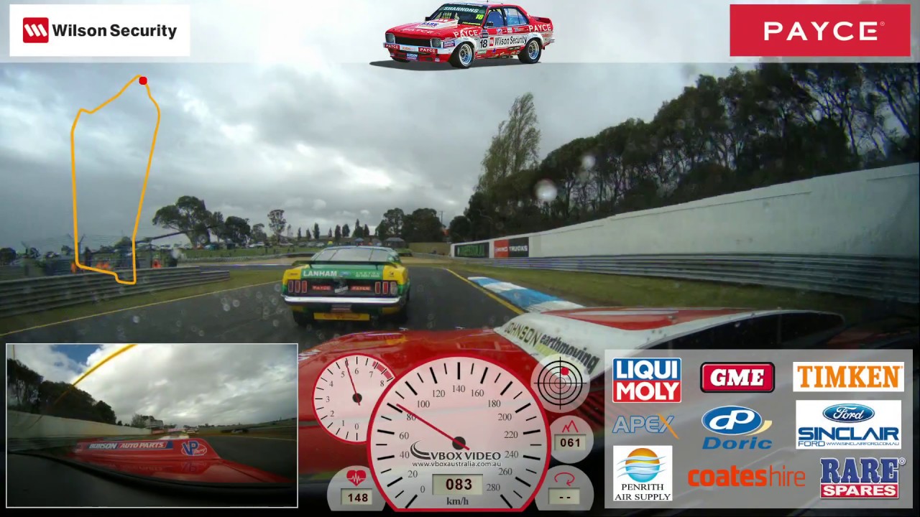Click the Penrith Air Supply logo

[643, 473]
